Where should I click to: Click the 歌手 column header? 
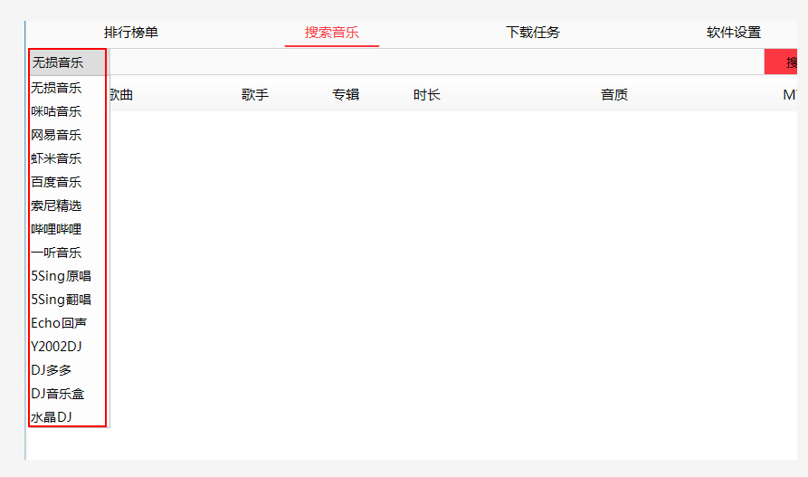(x=255, y=95)
